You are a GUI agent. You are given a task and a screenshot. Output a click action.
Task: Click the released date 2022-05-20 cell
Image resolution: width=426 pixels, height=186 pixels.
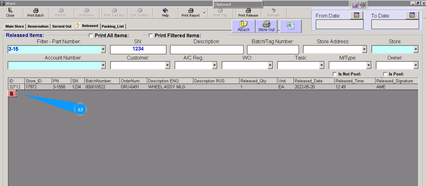click(x=314, y=87)
